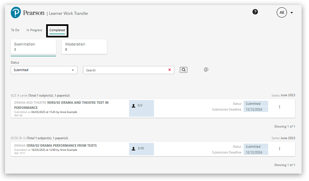Viewport: 309px width, 181px height.
Task: Click learner count 3/10 icon
Action: click(x=133, y=149)
